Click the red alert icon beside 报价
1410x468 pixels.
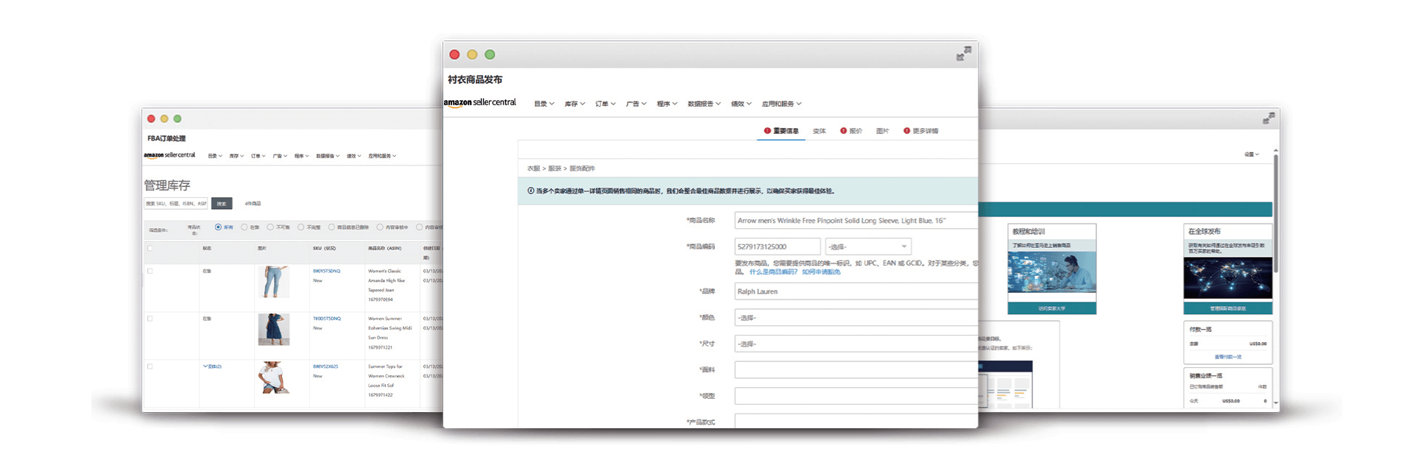[x=843, y=131]
